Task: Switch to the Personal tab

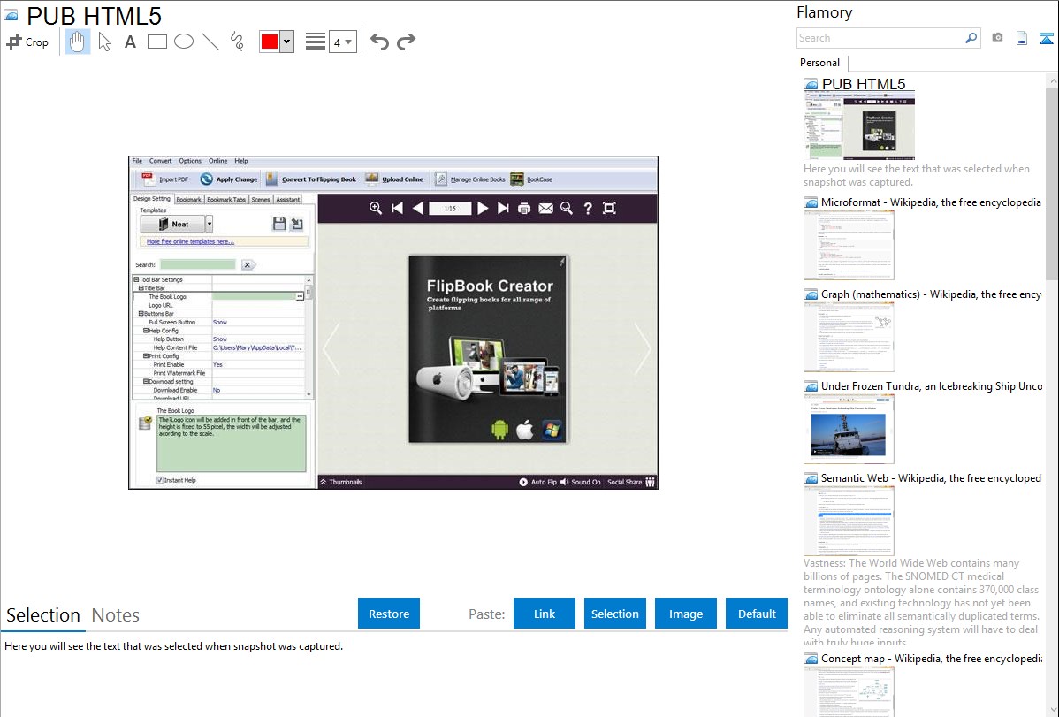Action: (x=819, y=62)
